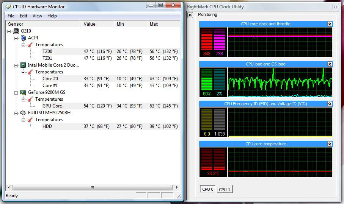This screenshot has height=204, width=344.
Task: Click the Intel Mobile Core 2 Duo chip icon
Action: pyautogui.click(x=23, y=65)
